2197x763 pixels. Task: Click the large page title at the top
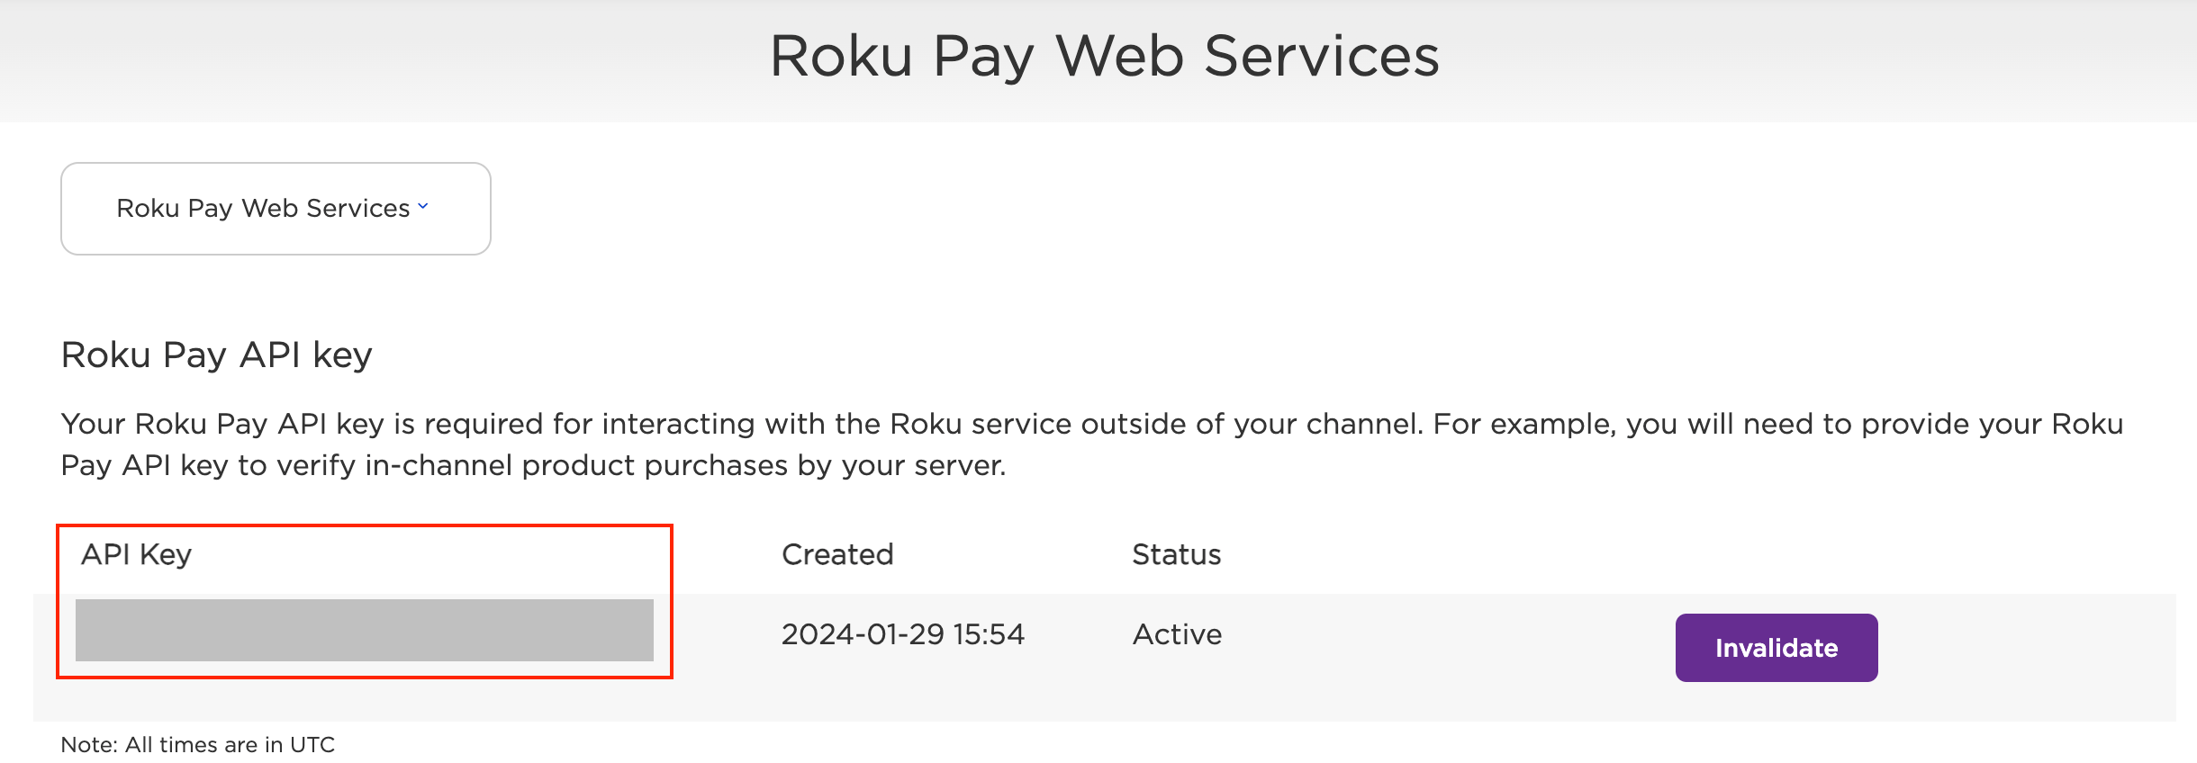pyautogui.click(x=1104, y=57)
